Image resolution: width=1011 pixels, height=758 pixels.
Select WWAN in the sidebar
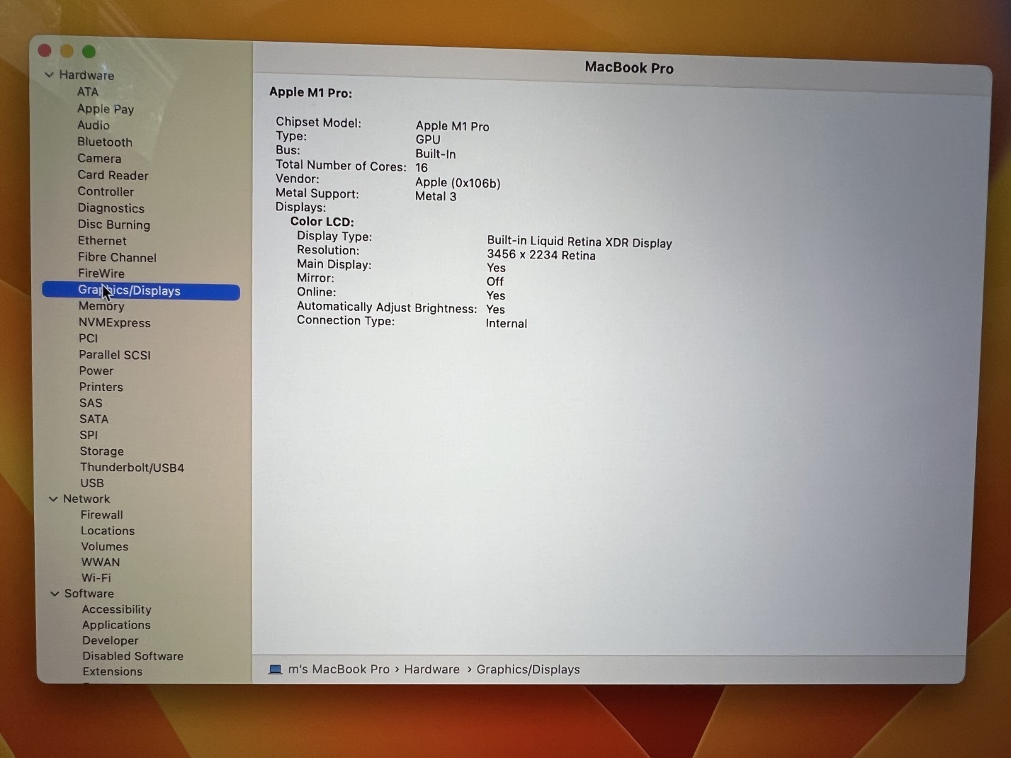tap(100, 562)
